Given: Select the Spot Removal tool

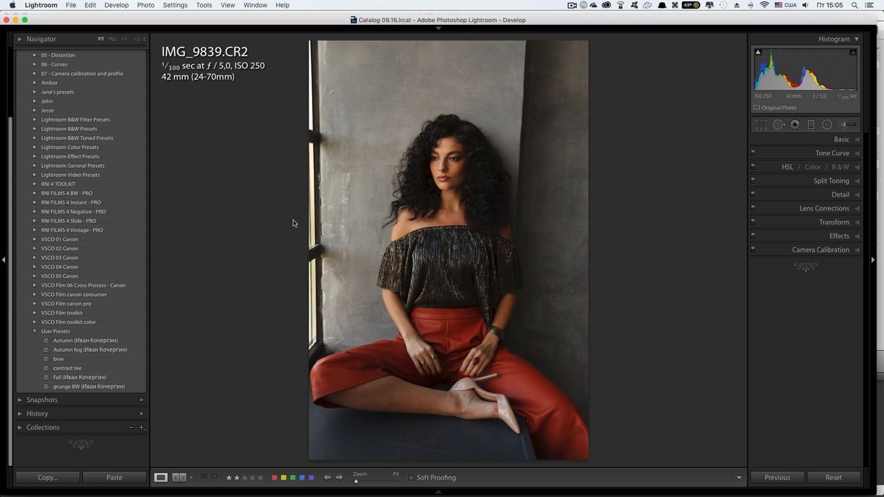Looking at the screenshot, I should pos(778,124).
